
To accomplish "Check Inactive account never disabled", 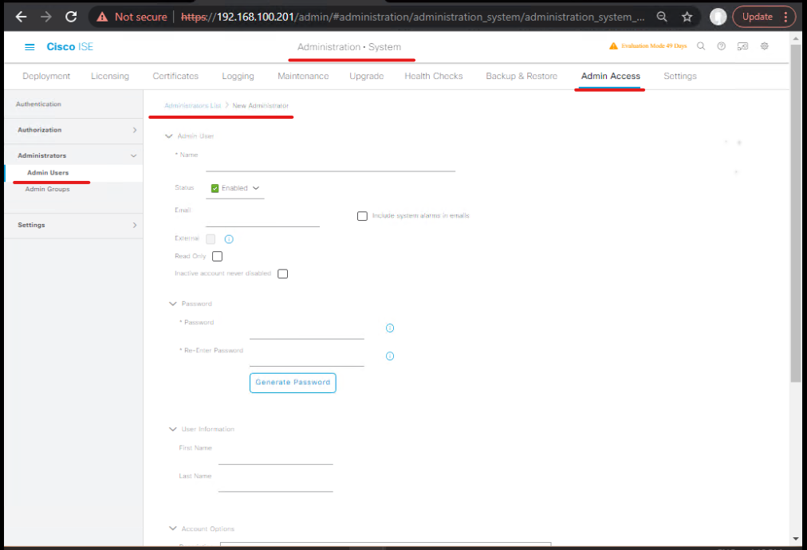I will [x=282, y=273].
